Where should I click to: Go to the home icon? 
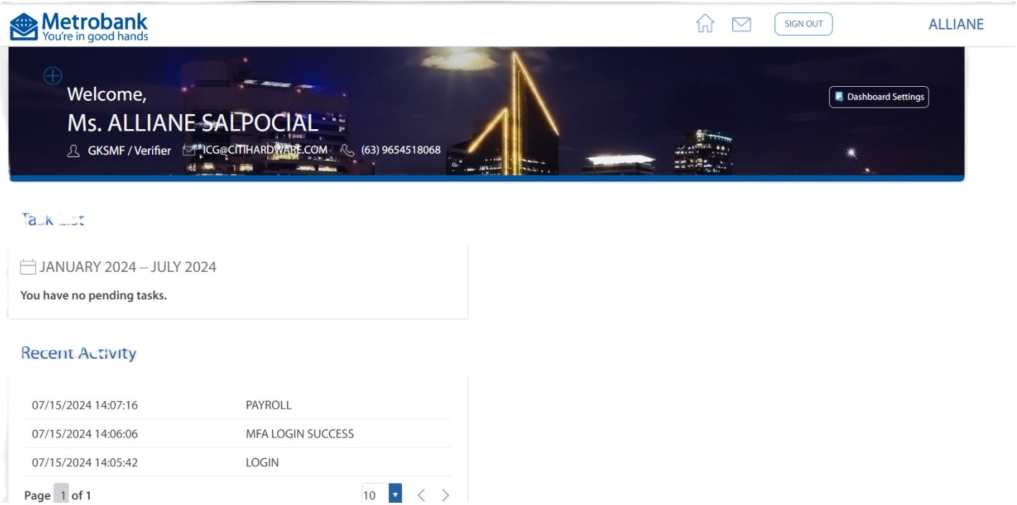[x=706, y=24]
